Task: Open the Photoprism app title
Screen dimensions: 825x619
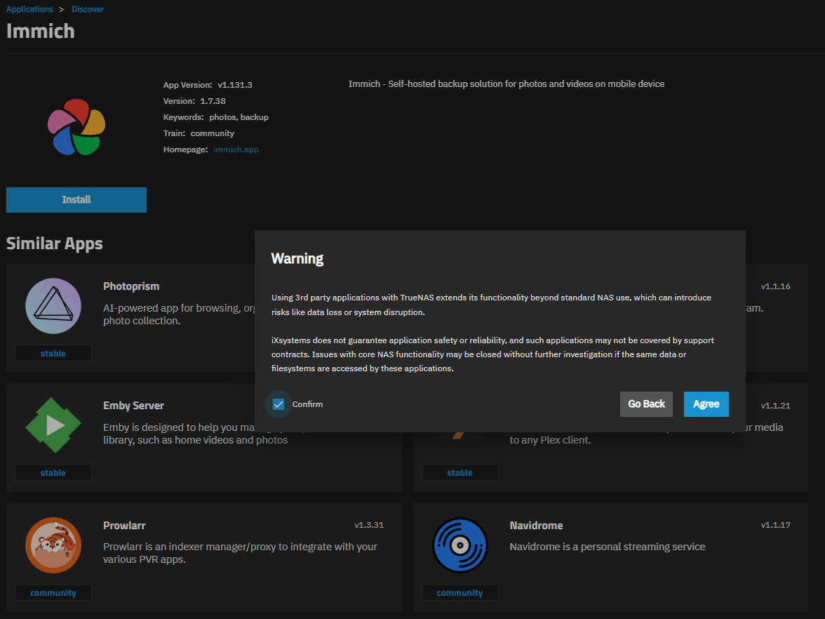Action: (x=131, y=286)
